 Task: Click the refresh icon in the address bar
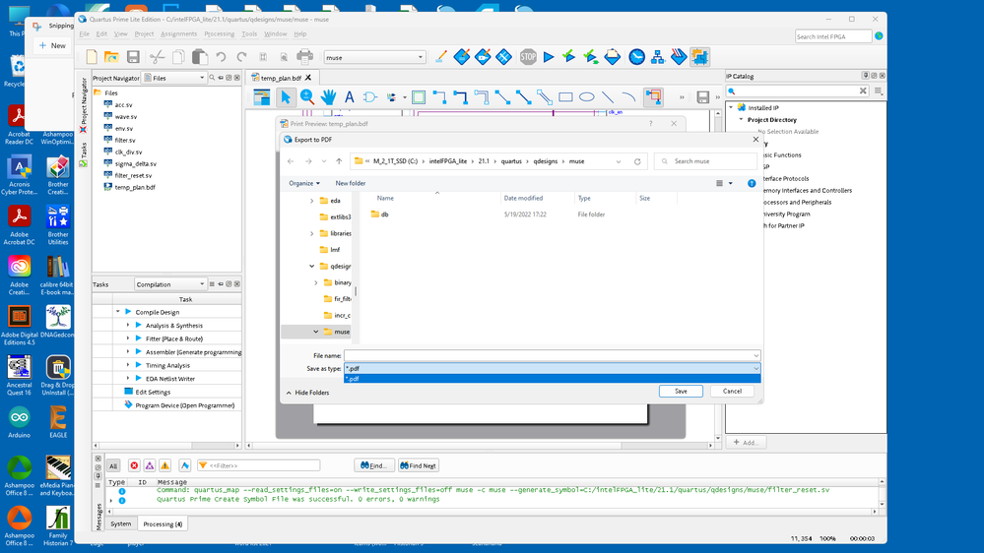[637, 161]
